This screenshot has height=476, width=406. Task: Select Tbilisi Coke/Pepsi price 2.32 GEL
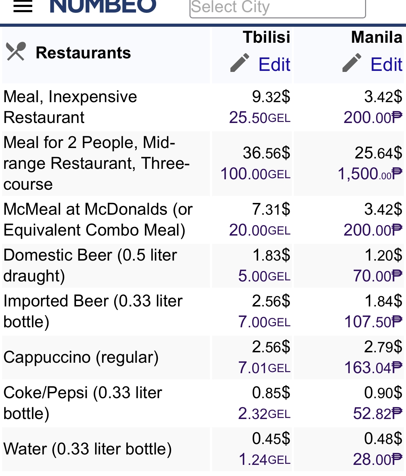click(264, 414)
